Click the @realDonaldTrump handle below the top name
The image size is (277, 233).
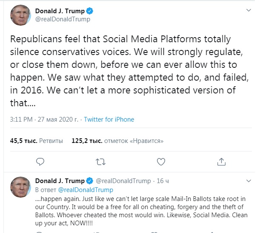coord(63,19)
